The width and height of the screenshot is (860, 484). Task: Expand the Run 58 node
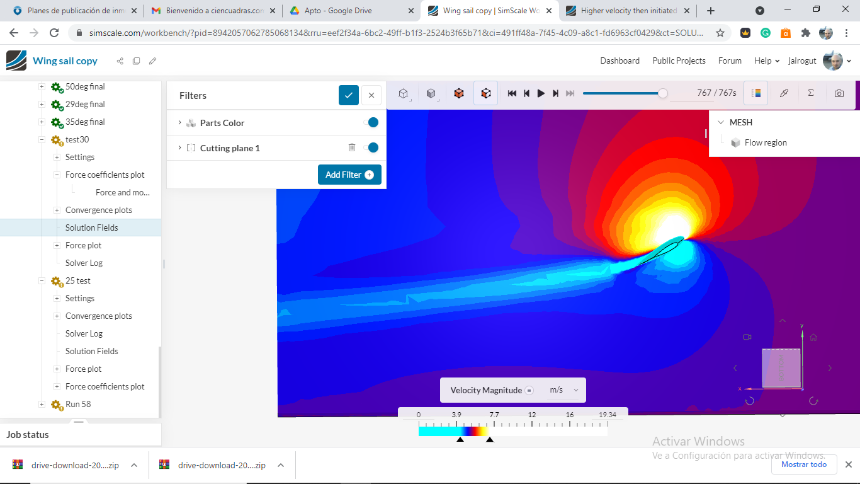[x=42, y=405]
